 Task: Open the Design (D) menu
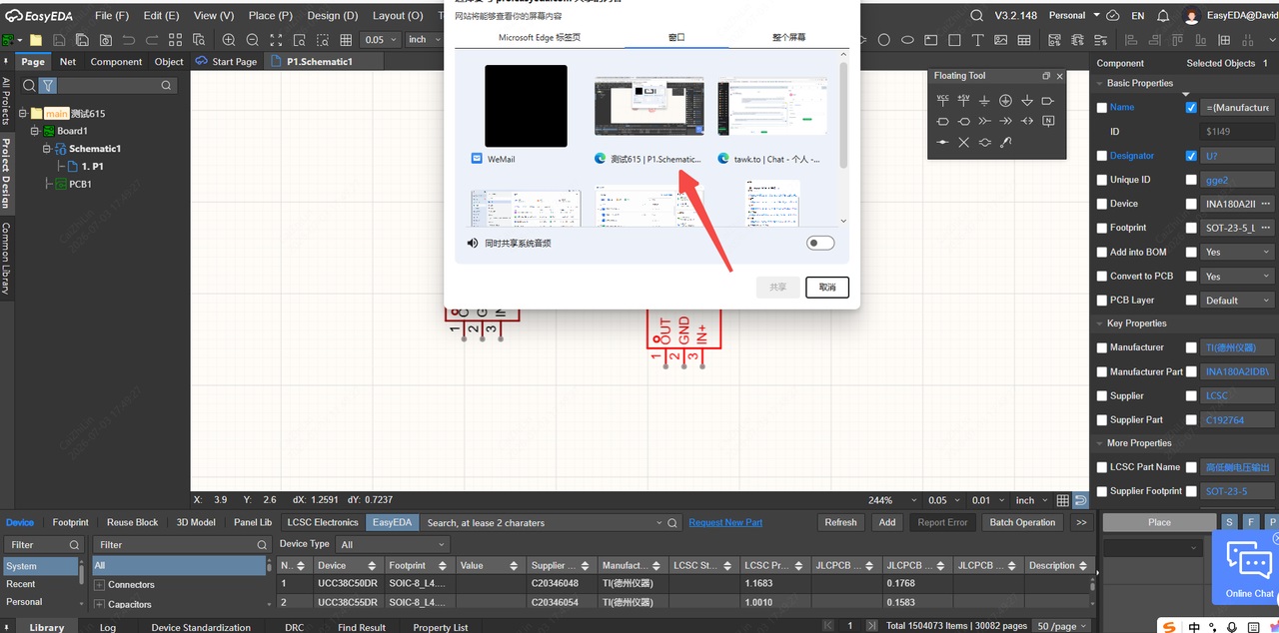pos(333,16)
